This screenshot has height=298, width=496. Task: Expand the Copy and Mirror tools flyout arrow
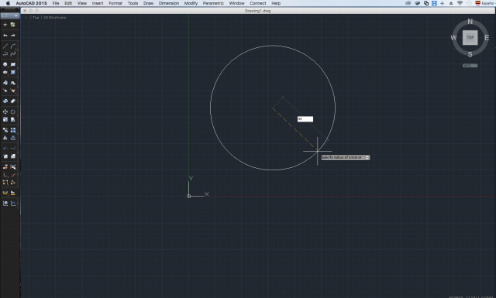coord(18,134)
